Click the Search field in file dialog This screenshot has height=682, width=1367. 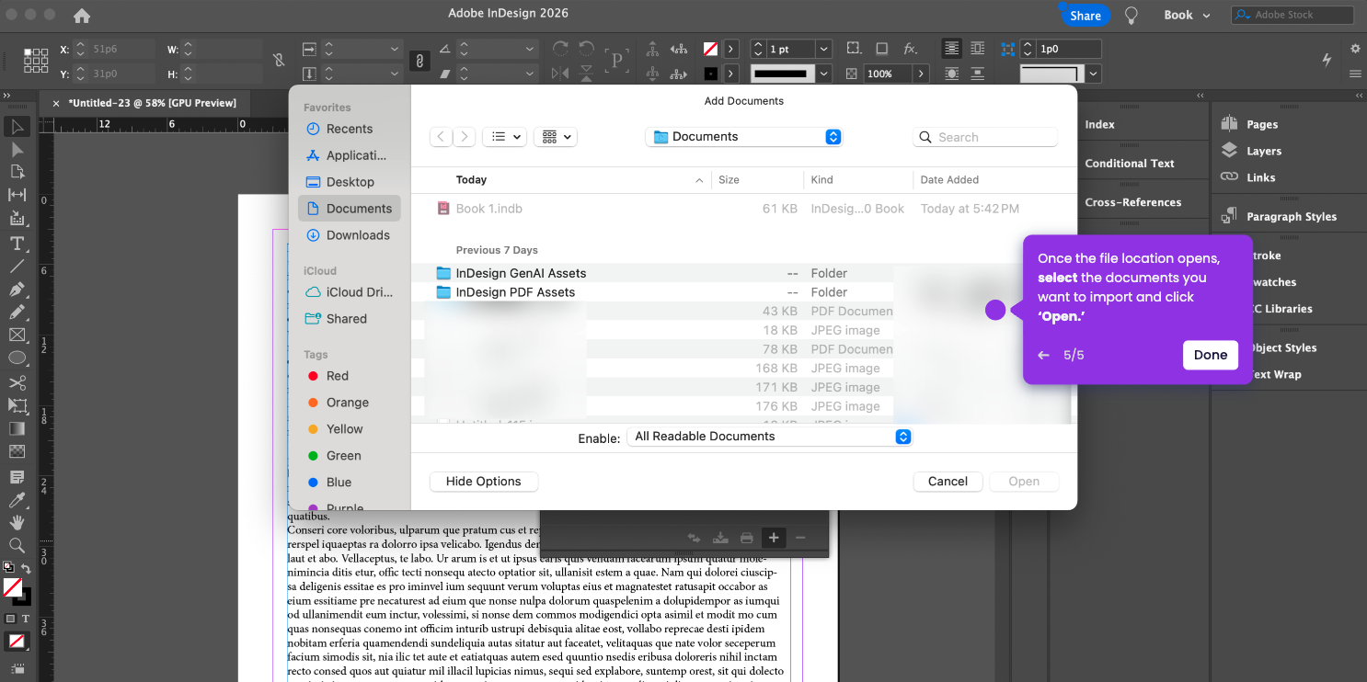985,137
